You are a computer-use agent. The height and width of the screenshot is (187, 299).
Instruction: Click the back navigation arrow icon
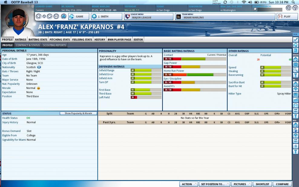pyautogui.click(x=38, y=16)
